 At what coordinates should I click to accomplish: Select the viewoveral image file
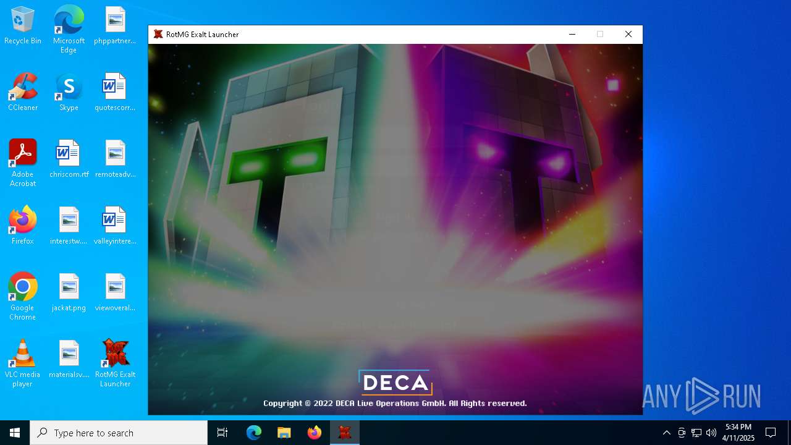pos(115,293)
